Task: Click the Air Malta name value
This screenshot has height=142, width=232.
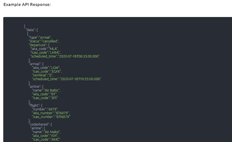Action: click(x=52, y=132)
